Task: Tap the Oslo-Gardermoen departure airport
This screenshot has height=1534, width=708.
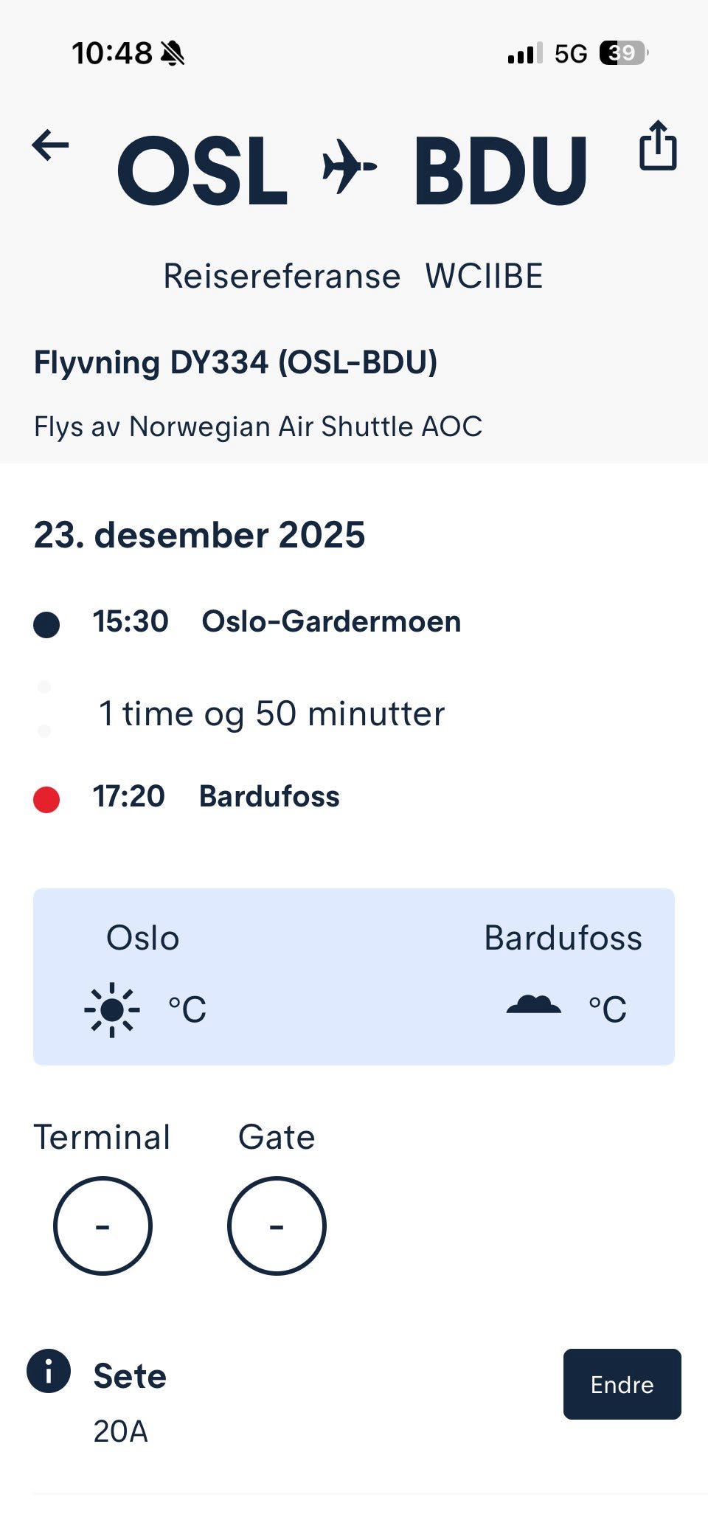Action: tap(331, 622)
